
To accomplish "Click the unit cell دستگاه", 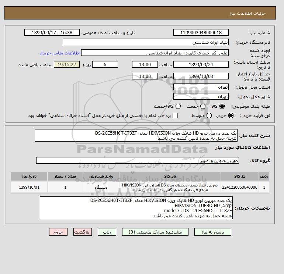I will 101,187.
